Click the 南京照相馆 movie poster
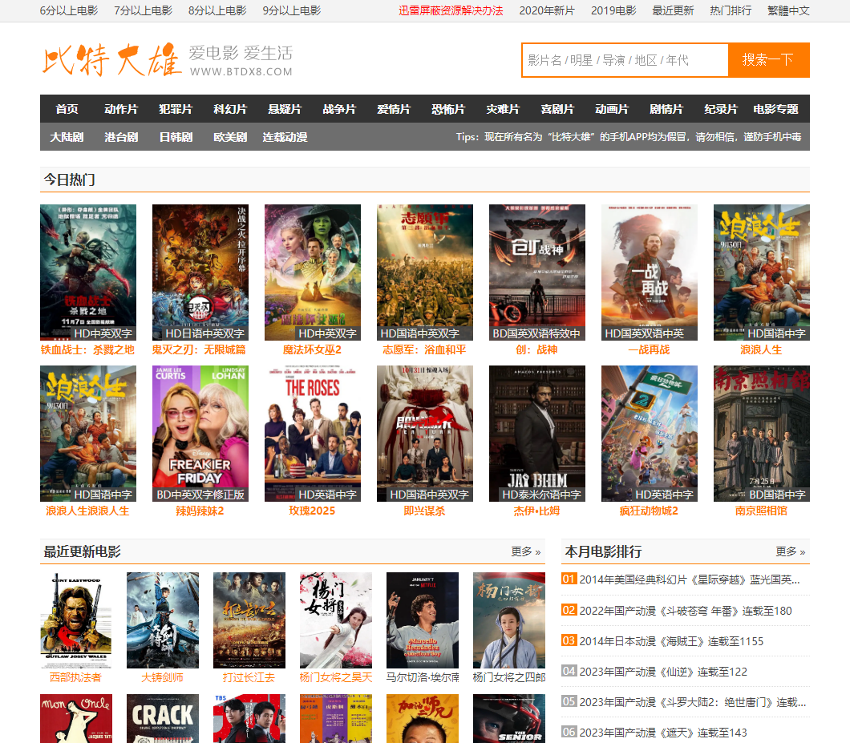Viewport: 850px width, 743px height. click(761, 433)
